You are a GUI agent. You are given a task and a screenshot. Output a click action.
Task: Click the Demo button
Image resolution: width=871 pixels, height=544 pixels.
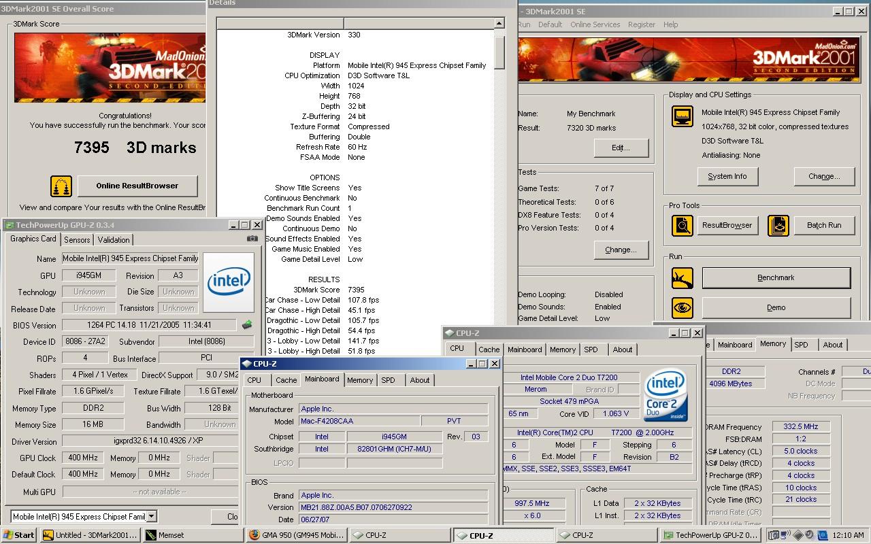tap(776, 307)
